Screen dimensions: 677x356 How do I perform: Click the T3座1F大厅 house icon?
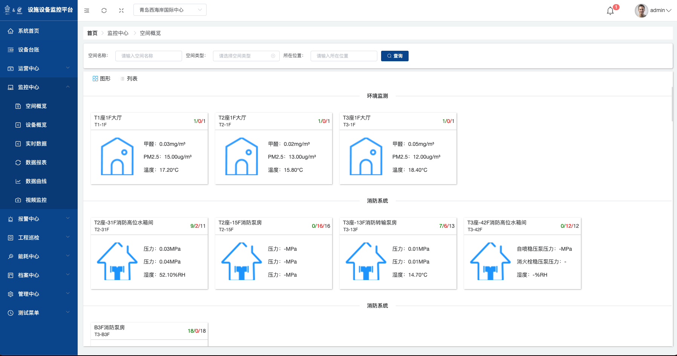[x=366, y=156]
